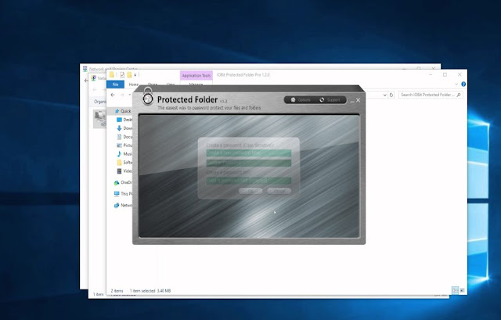Click the gear icon beside Options
Image resolution: width=501 pixels, height=320 pixels.
tap(293, 100)
